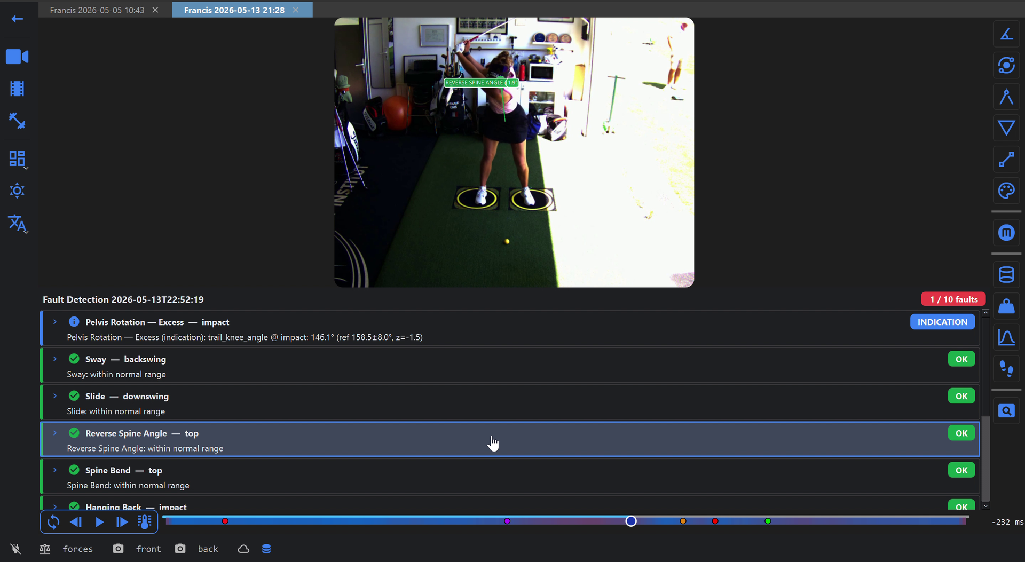Jump to the orange timeline marker
The width and height of the screenshot is (1025, 562).
click(683, 521)
